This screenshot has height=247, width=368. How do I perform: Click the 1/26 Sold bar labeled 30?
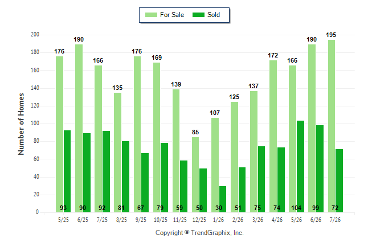point(223,199)
